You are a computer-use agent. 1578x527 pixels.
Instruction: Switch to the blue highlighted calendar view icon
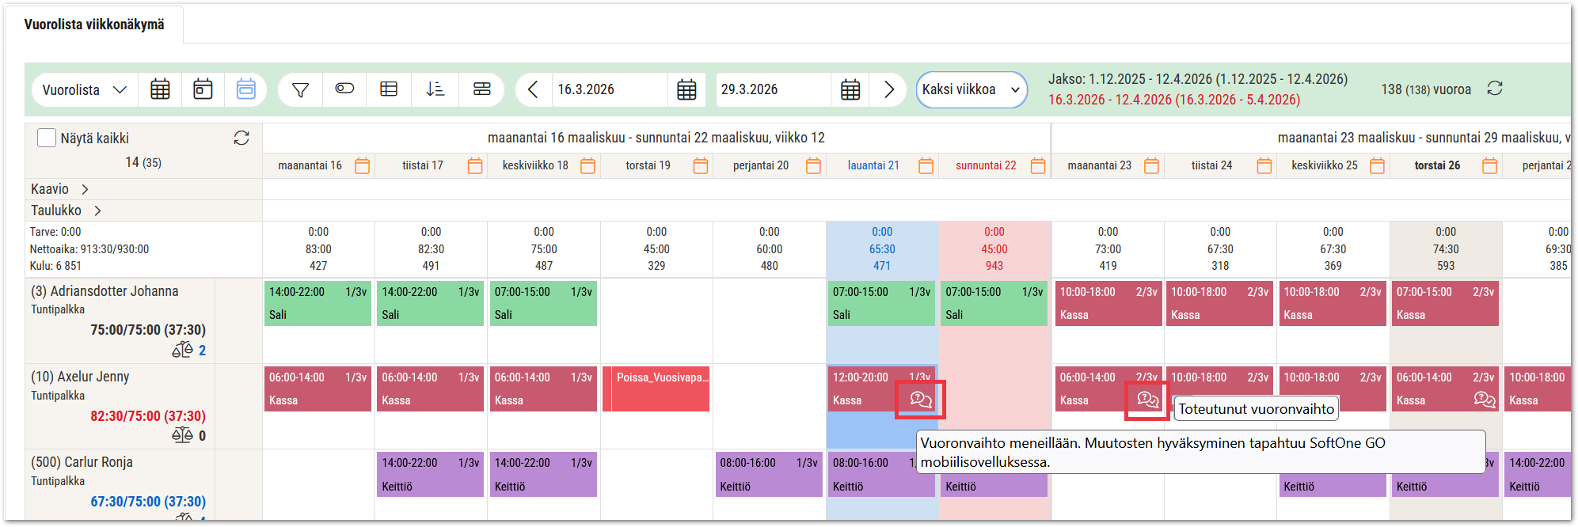[x=246, y=89]
